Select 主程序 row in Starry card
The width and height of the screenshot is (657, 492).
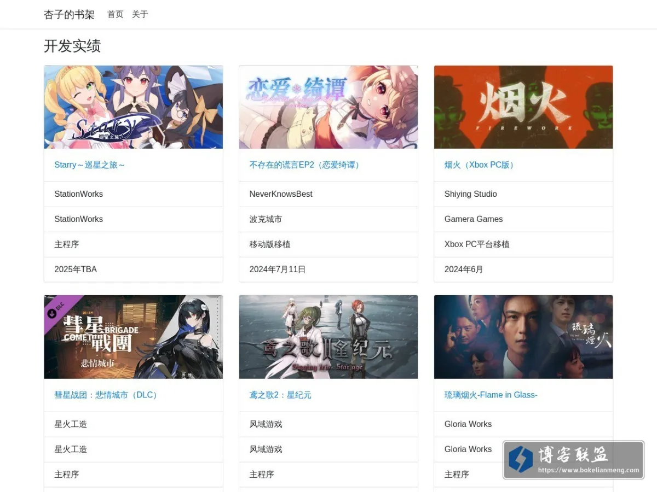[134, 244]
